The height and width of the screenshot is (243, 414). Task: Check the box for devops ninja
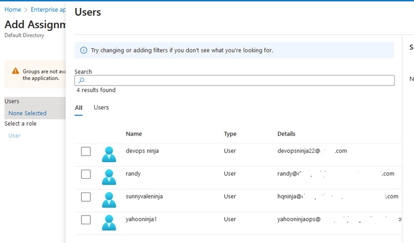coord(86,151)
